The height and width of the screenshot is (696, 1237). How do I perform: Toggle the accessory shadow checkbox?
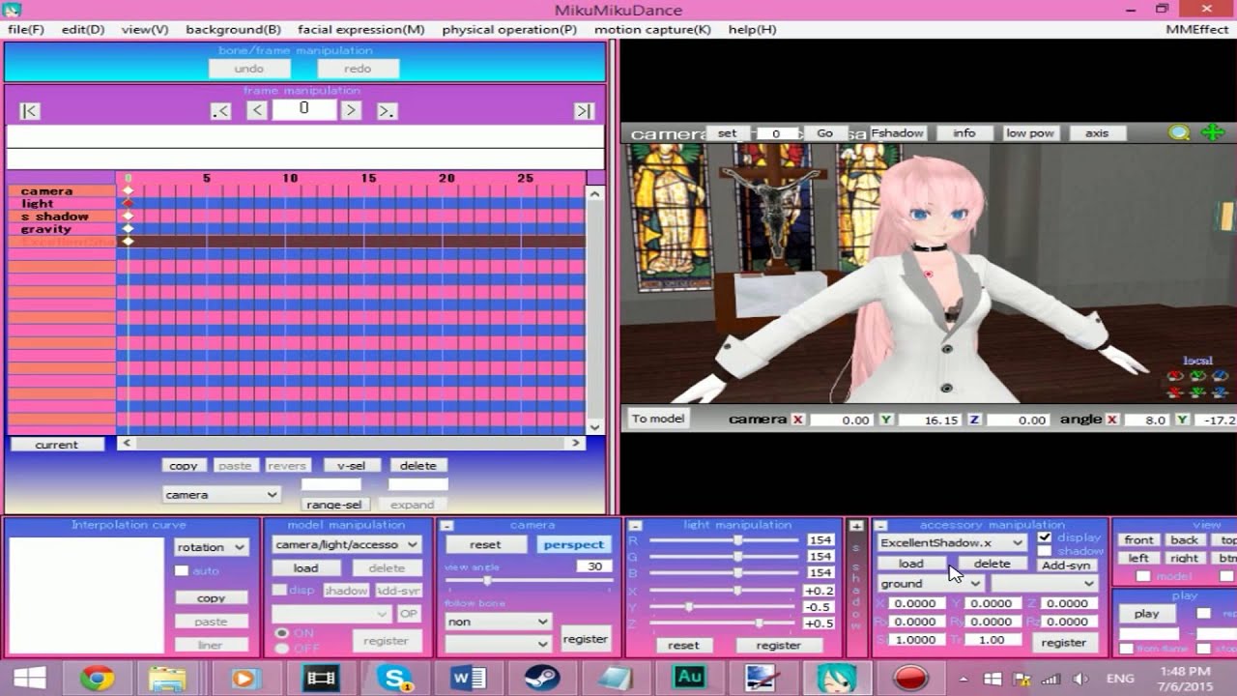1045,551
